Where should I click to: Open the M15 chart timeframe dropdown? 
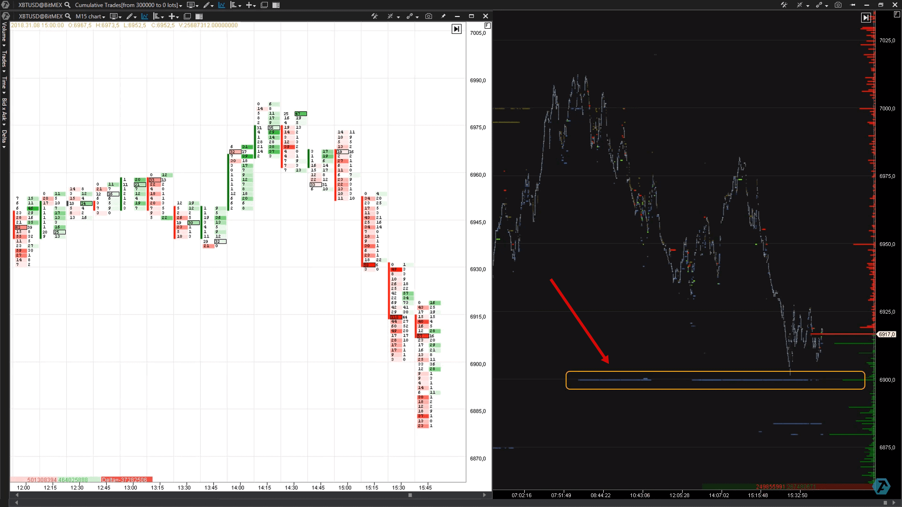91,16
